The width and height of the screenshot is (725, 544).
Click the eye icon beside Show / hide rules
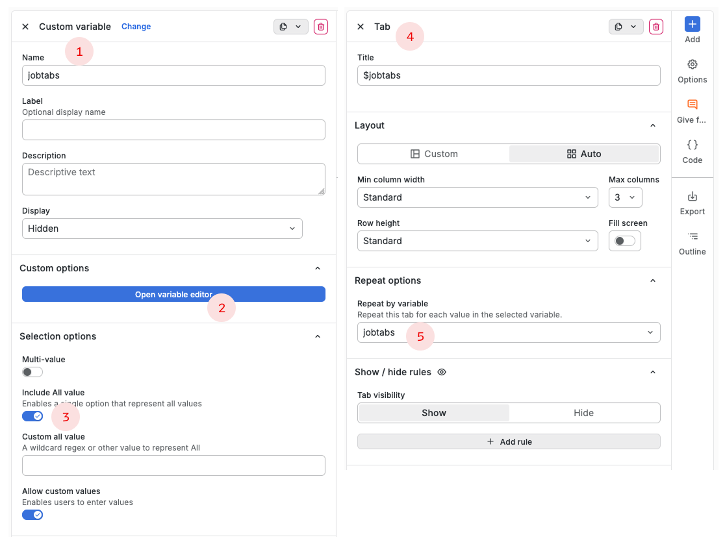pyautogui.click(x=442, y=372)
